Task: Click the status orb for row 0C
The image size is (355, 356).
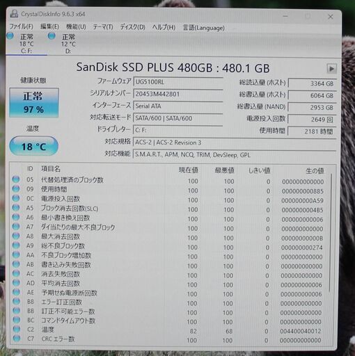Action: click(x=16, y=198)
